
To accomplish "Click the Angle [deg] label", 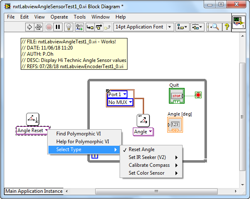I will pos(180,114).
